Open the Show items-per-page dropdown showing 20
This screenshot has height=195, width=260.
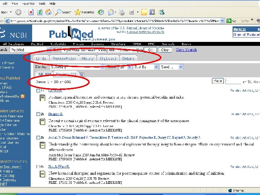point(125,67)
